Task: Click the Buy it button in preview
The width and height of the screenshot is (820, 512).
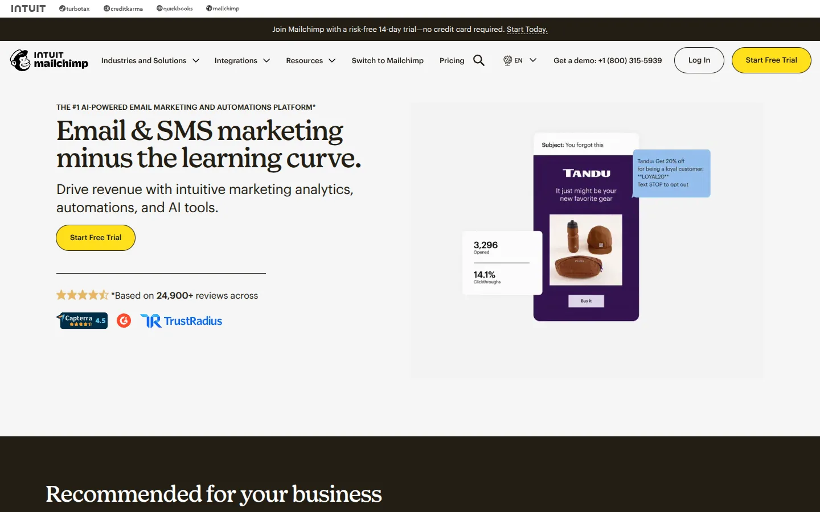Action: 586,301
